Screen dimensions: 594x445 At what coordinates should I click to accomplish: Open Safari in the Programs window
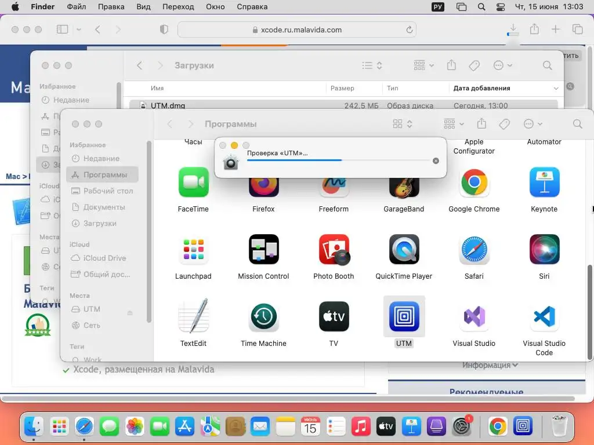click(474, 249)
